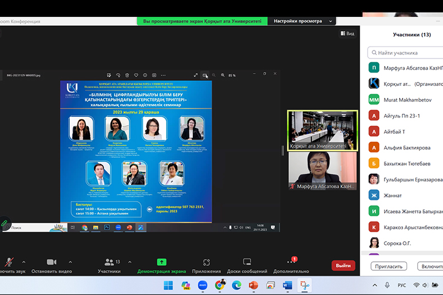Open PowerPoint from the Windows taskbar
The image size is (443, 295).
(253, 285)
